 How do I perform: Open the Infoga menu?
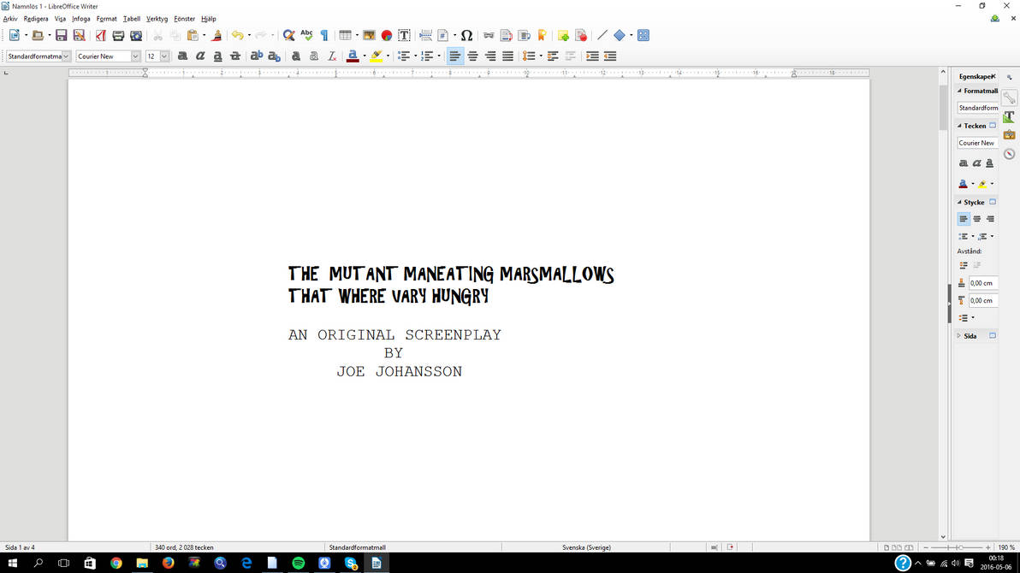(80, 19)
